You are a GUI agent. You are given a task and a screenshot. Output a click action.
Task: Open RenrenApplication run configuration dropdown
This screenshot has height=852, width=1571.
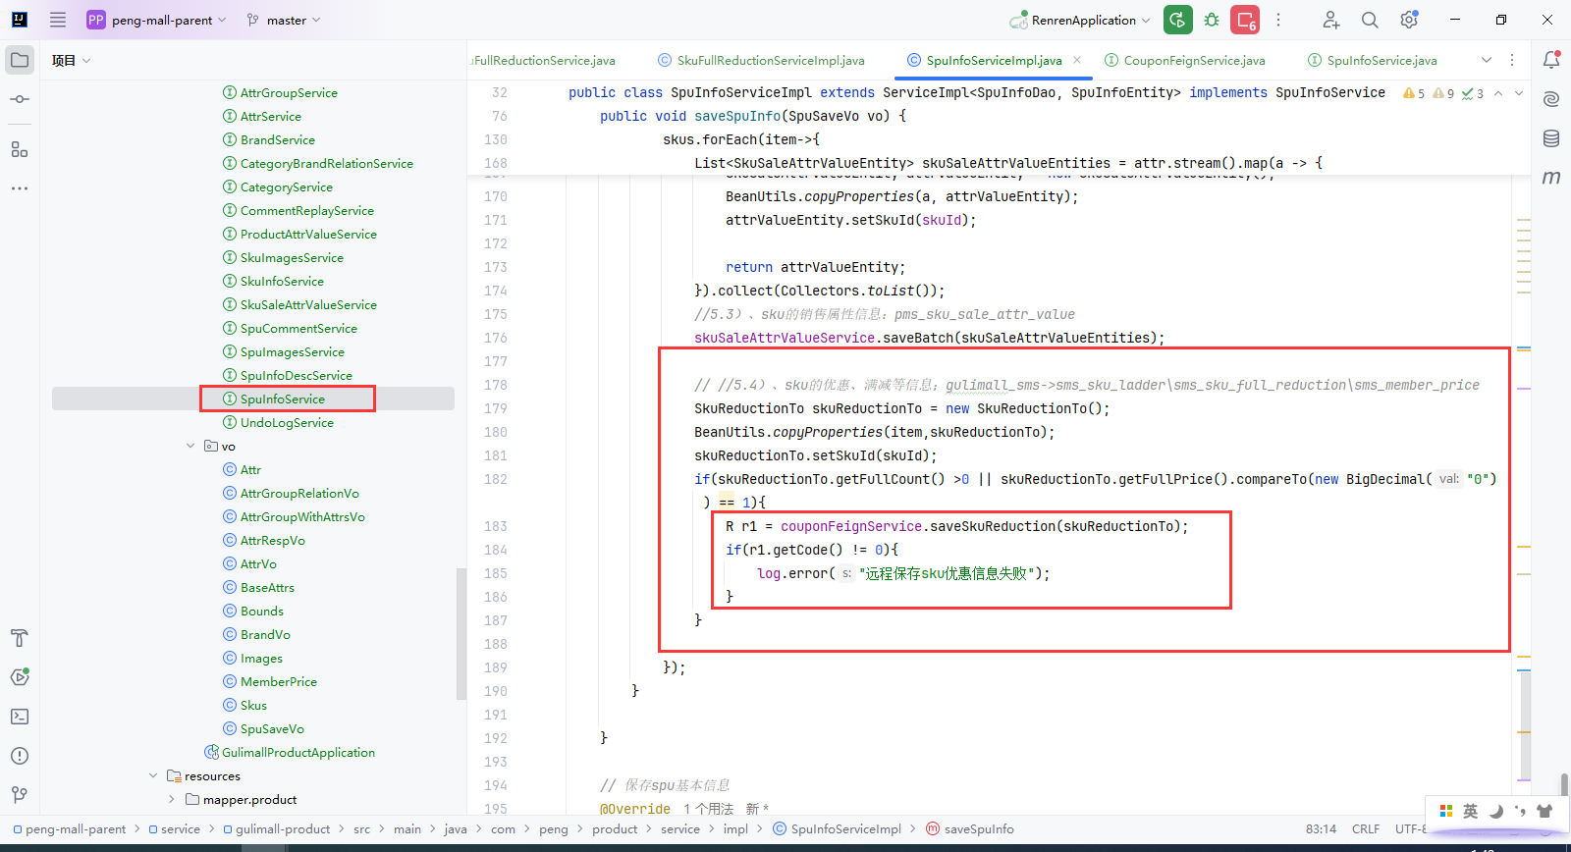point(1080,20)
